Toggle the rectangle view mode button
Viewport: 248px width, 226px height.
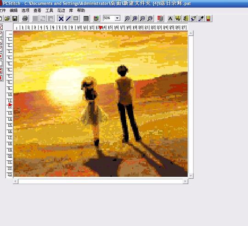point(76,18)
